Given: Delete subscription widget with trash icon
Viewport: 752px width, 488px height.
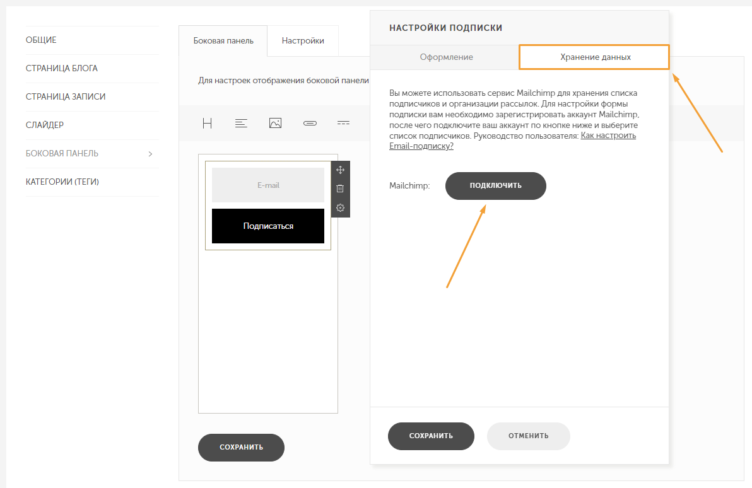Looking at the screenshot, I should [340, 189].
